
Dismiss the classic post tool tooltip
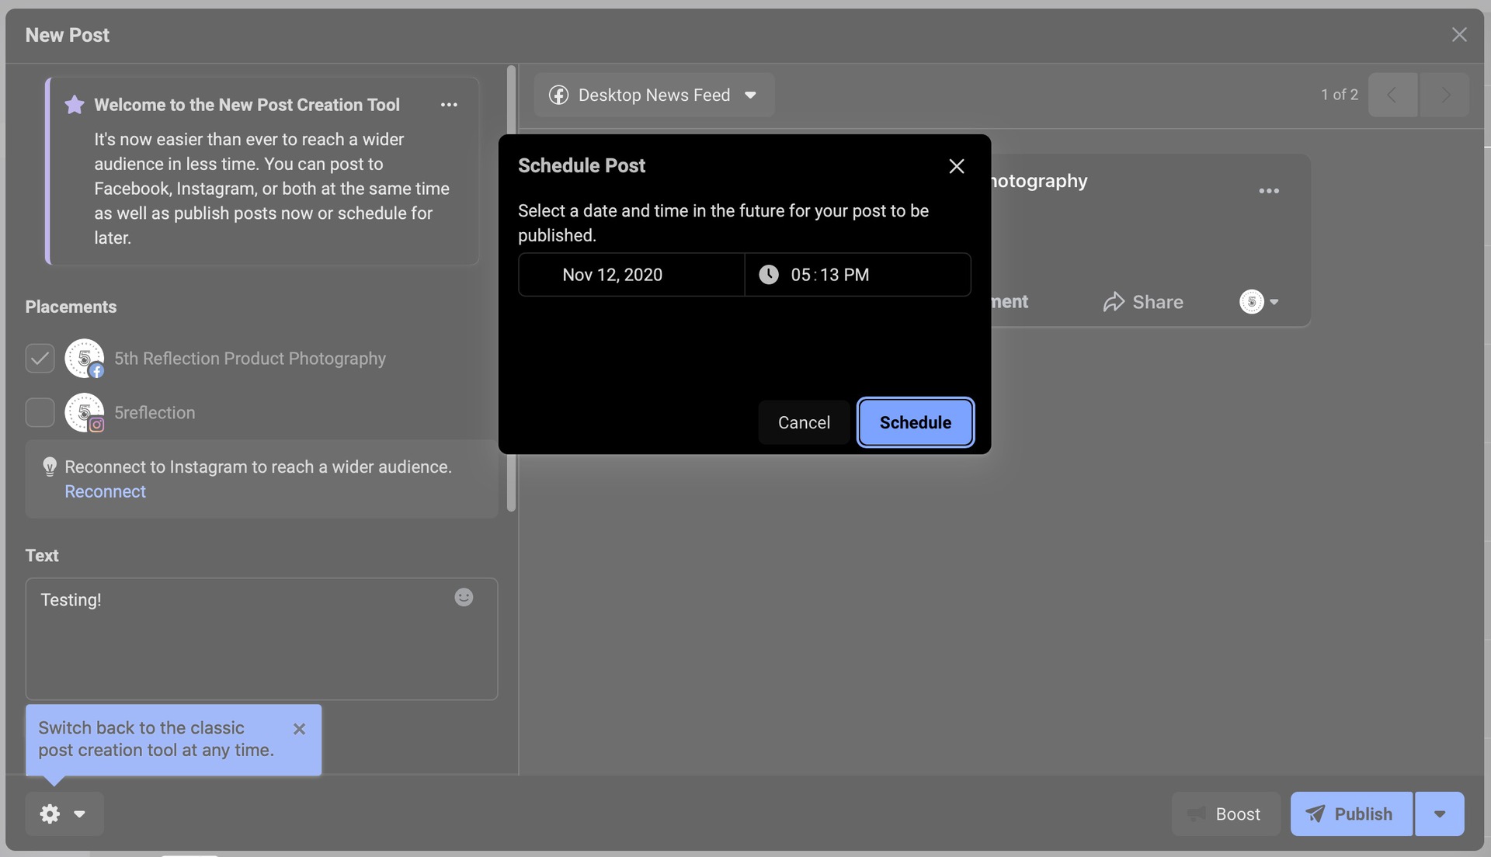click(x=299, y=729)
